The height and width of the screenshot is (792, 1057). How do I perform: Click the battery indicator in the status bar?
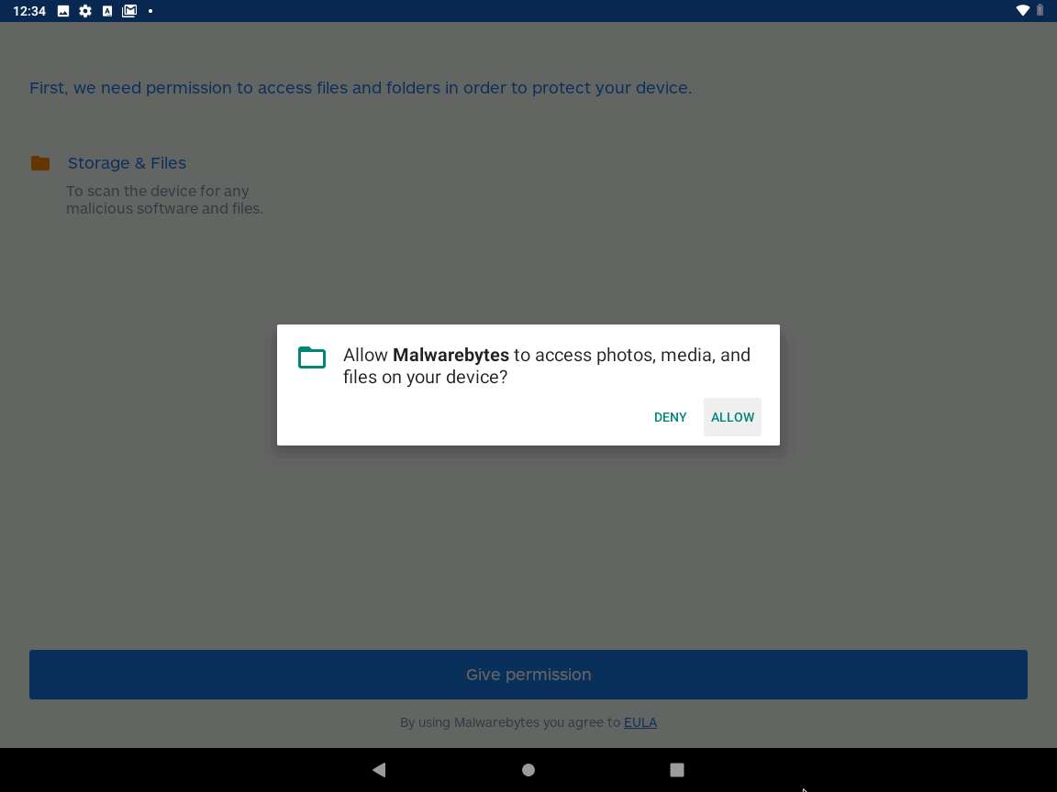1040,11
